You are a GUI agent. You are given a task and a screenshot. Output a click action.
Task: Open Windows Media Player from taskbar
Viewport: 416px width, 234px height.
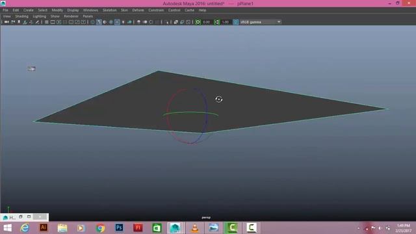click(81, 227)
